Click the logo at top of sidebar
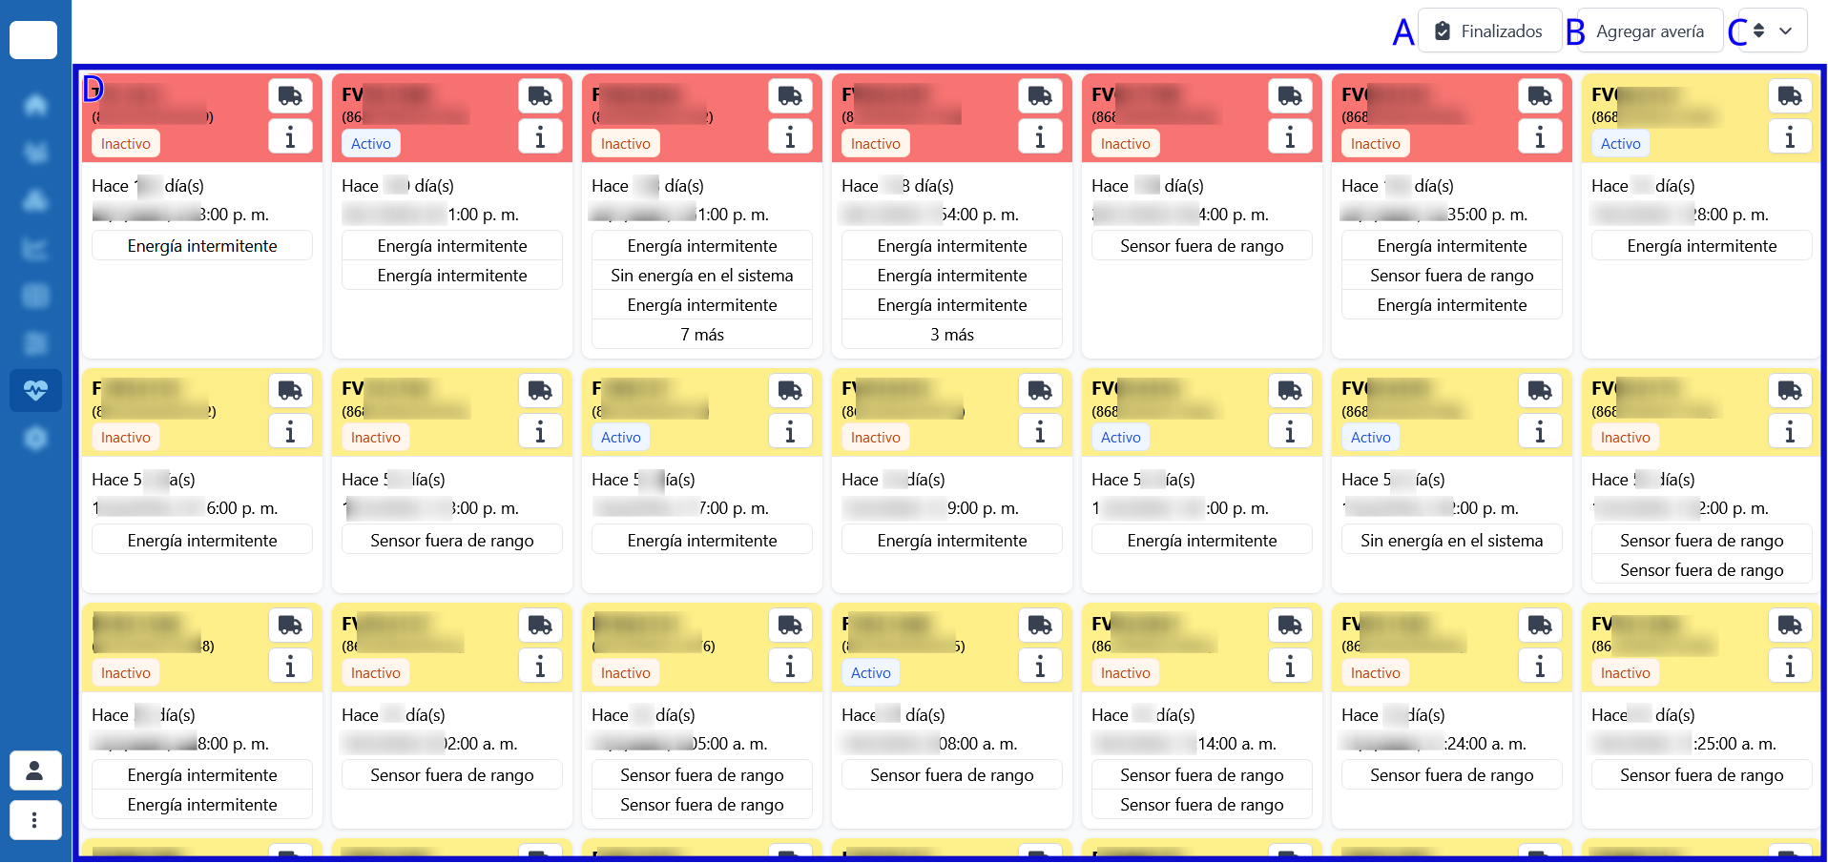Screen dimensions: 1828x863 (33, 40)
